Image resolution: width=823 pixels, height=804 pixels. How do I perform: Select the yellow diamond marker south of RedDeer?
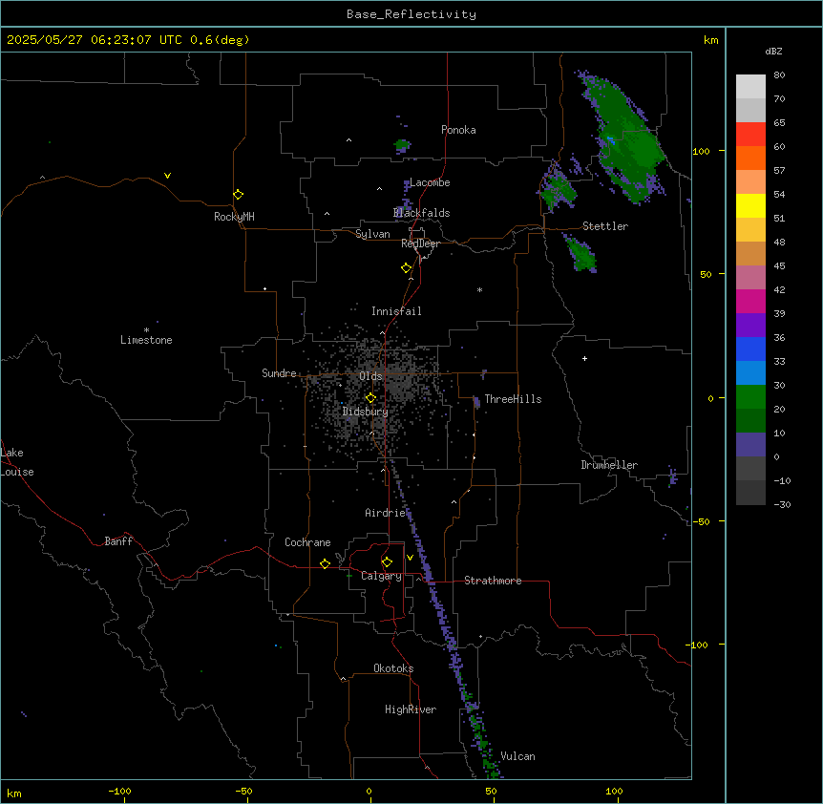coord(407,268)
